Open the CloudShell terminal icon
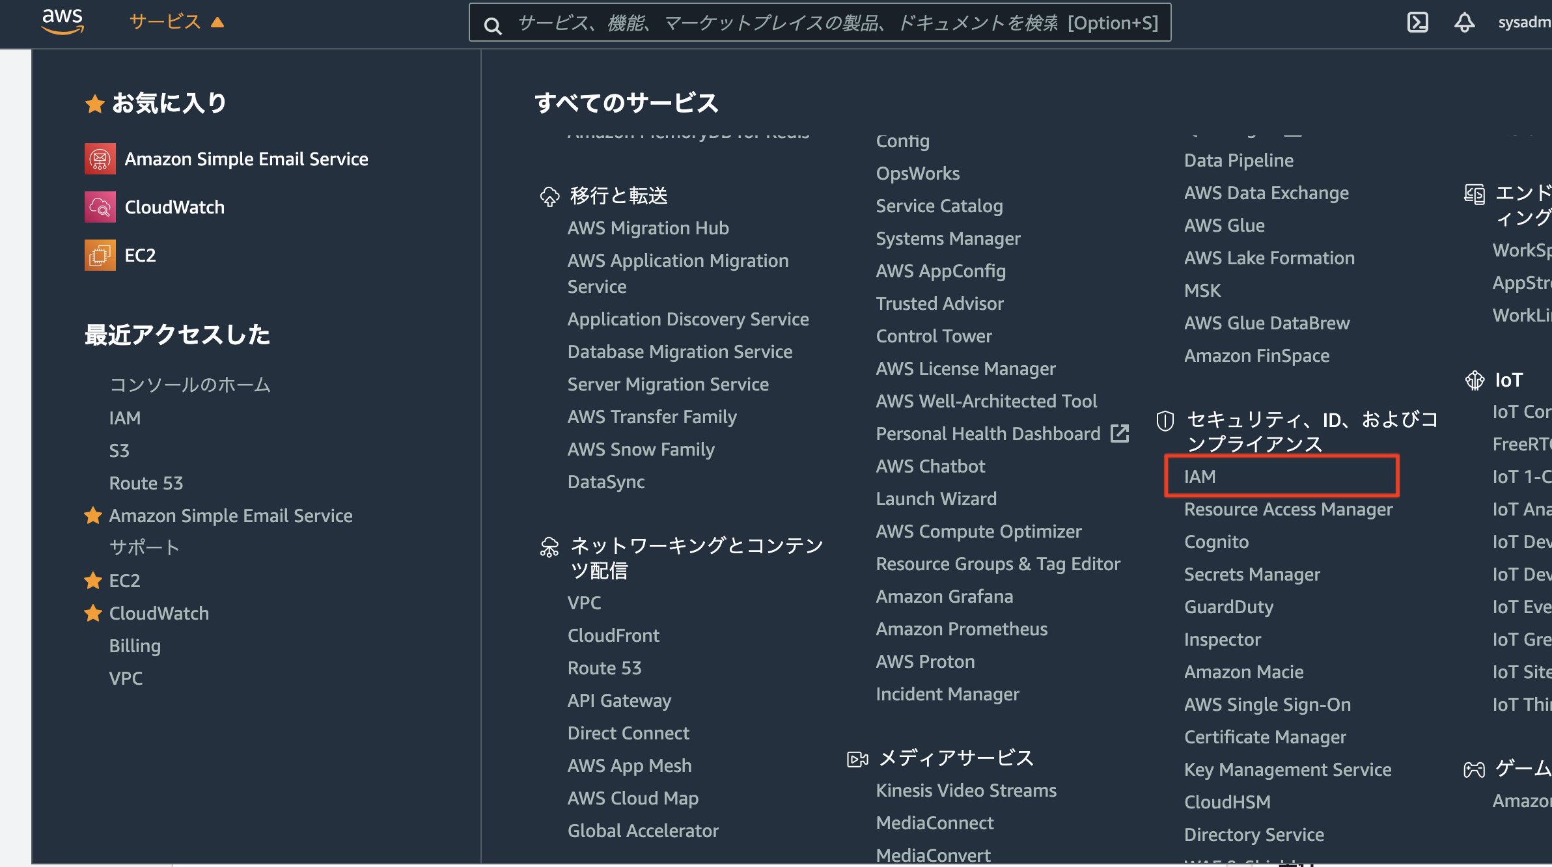This screenshot has height=867, width=1552. click(1417, 23)
